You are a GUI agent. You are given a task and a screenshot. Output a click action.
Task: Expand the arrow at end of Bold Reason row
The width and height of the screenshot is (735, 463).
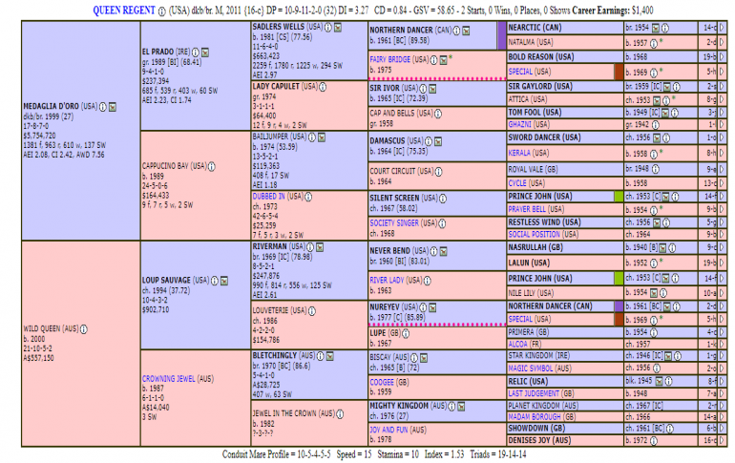[722, 57]
